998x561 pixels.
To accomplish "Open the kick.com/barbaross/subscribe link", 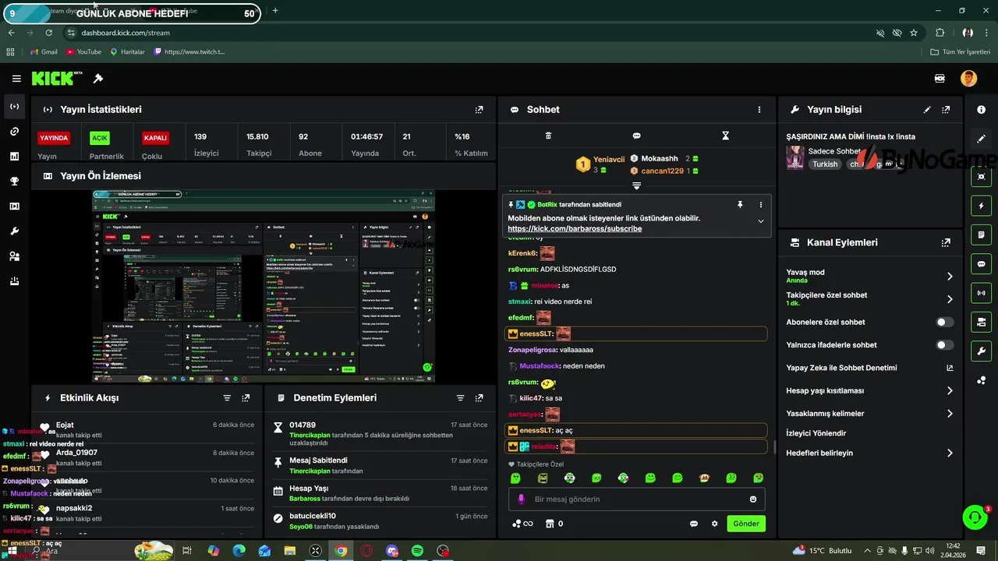I will click(575, 229).
